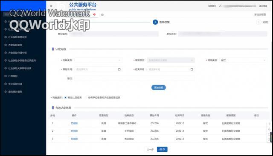Click the blue 添加校验 button
Viewport: 273px width, 156px height.
point(159,88)
